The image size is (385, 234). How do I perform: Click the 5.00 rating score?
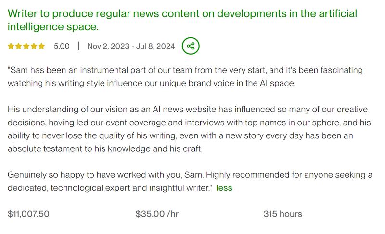[62, 47]
